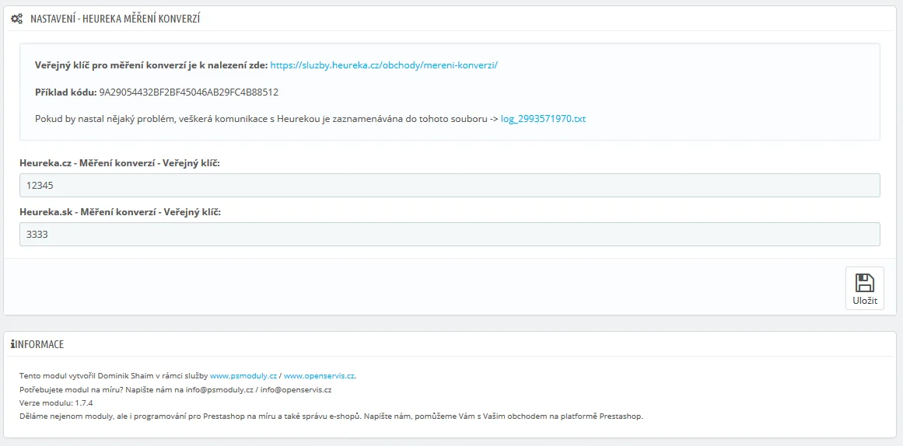Visit the www.psmoduly.cz link
Image resolution: width=903 pixels, height=446 pixels.
243,375
